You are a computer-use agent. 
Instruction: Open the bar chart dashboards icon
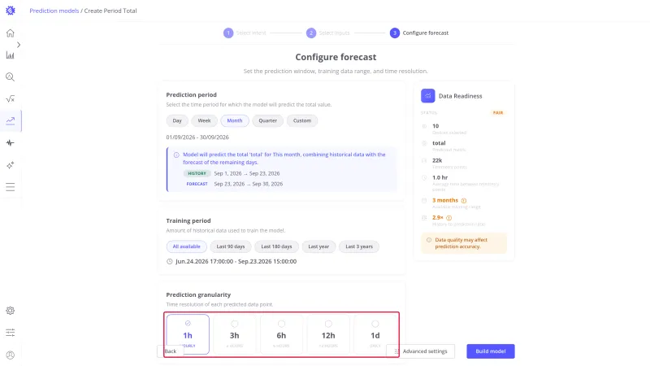pos(11,54)
